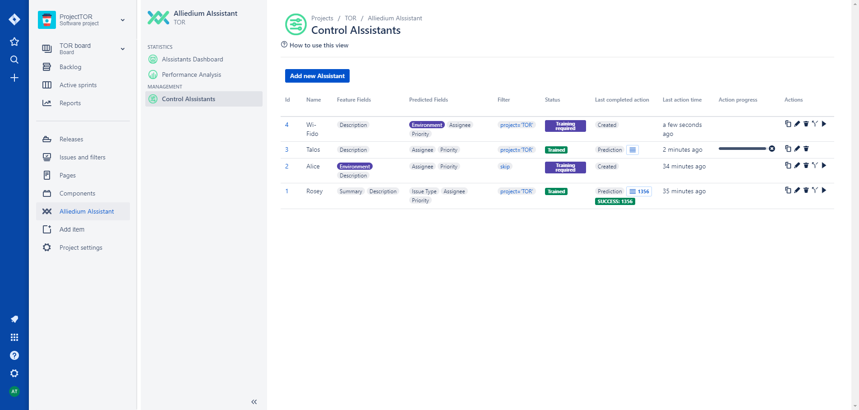Open starred items in the global sidebar
The height and width of the screenshot is (410, 859).
click(x=14, y=42)
